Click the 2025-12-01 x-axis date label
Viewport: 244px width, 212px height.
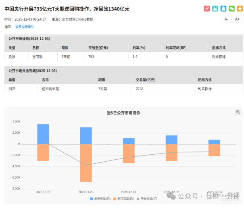tap(129, 192)
